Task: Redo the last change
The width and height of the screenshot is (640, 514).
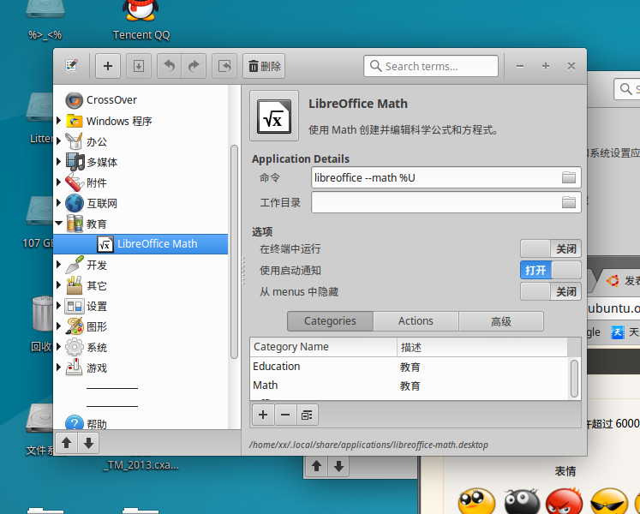Action: 194,66
